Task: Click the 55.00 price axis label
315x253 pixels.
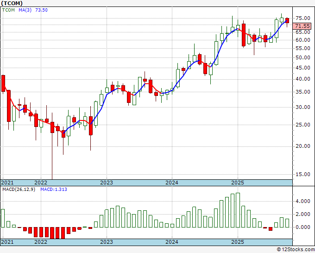Action: coord(303,48)
